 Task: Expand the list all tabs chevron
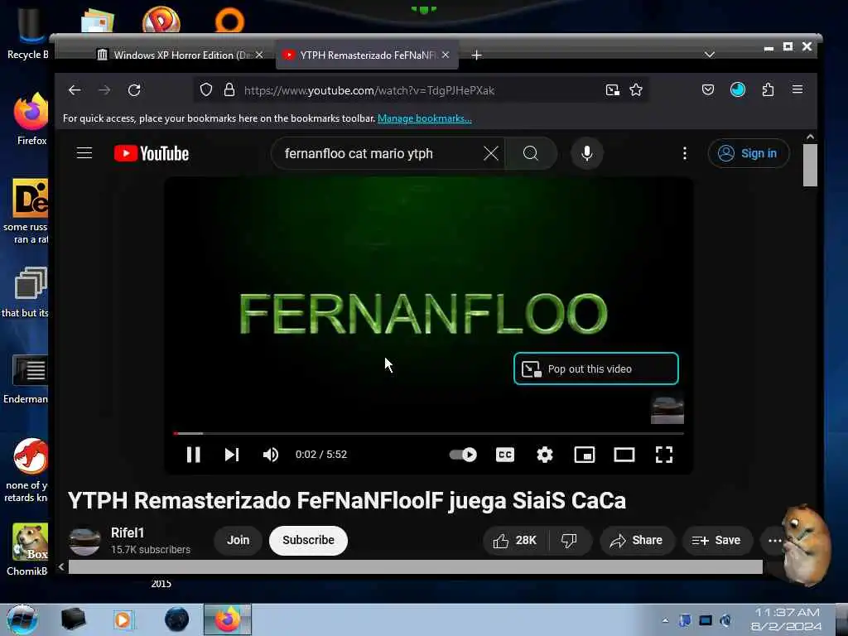click(x=710, y=55)
